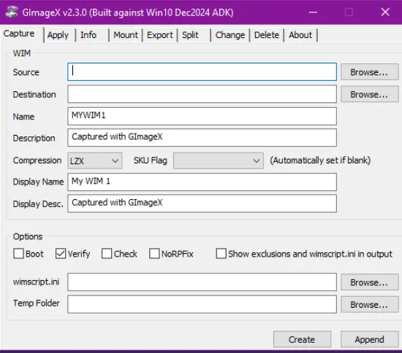
Task: Enable the Boot checkbox
Action: coord(18,254)
